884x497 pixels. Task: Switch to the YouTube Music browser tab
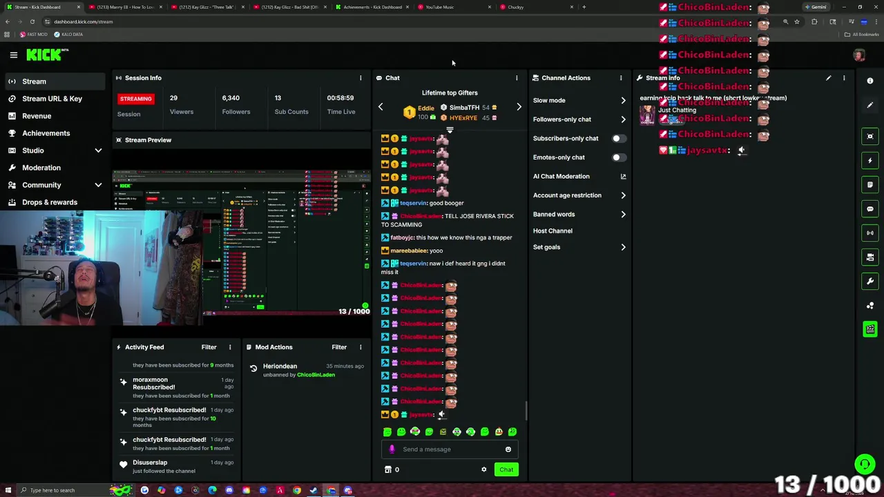[452, 7]
